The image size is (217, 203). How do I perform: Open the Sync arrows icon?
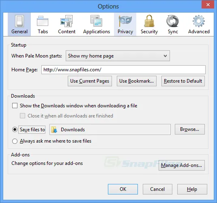pos(172,21)
